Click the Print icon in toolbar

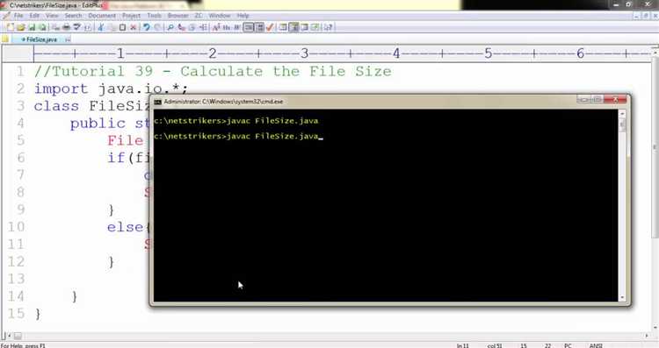click(66, 27)
